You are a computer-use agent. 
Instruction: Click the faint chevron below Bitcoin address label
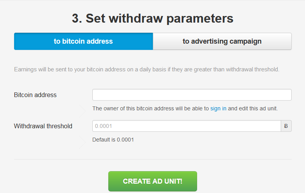pos(82,111)
